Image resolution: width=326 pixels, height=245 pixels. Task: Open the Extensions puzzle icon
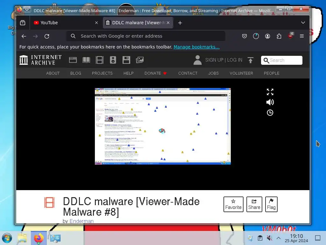(x=279, y=36)
